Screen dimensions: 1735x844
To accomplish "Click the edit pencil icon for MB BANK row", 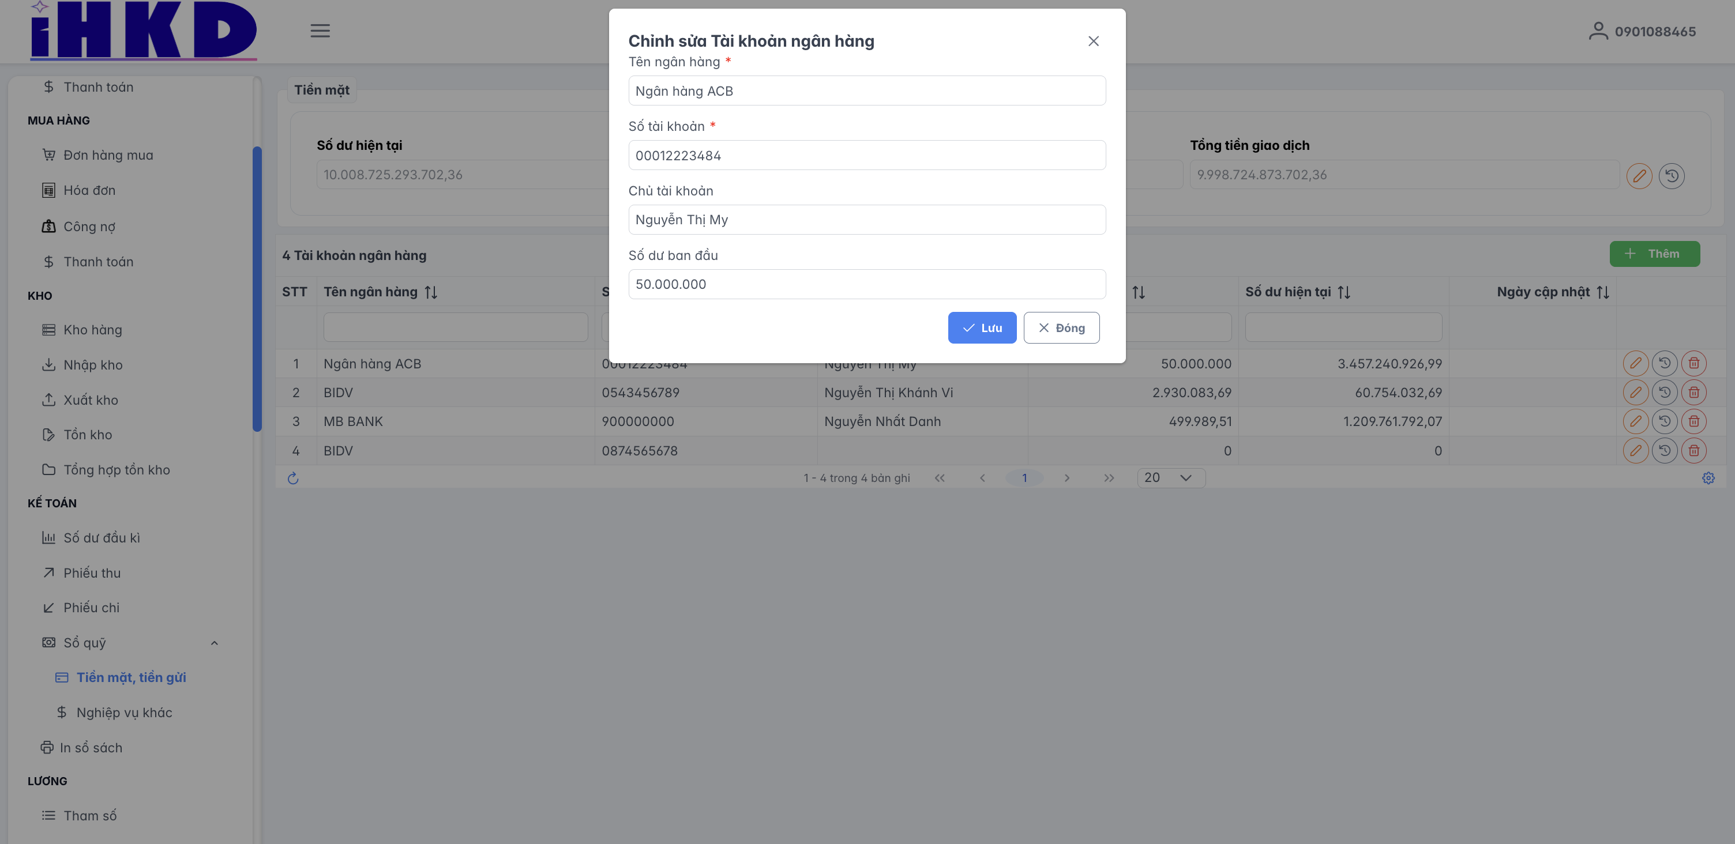I will tap(1635, 421).
